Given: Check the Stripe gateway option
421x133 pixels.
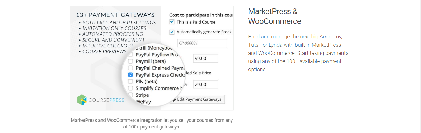Looking at the screenshot, I should tap(131, 95).
